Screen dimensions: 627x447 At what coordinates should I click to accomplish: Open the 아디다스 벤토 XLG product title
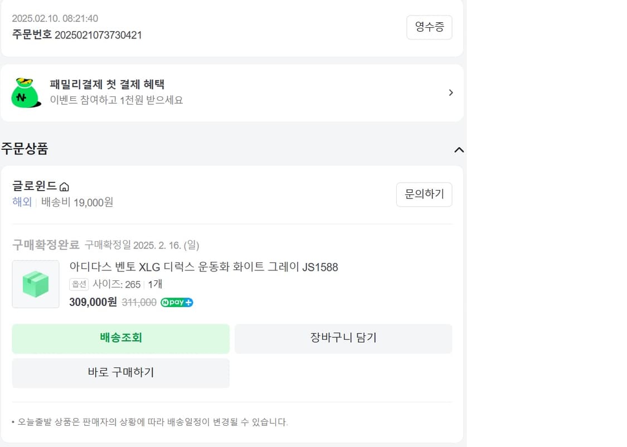click(x=203, y=267)
